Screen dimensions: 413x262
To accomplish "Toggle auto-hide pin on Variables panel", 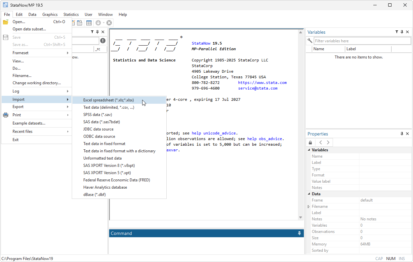I will tap(402, 32).
